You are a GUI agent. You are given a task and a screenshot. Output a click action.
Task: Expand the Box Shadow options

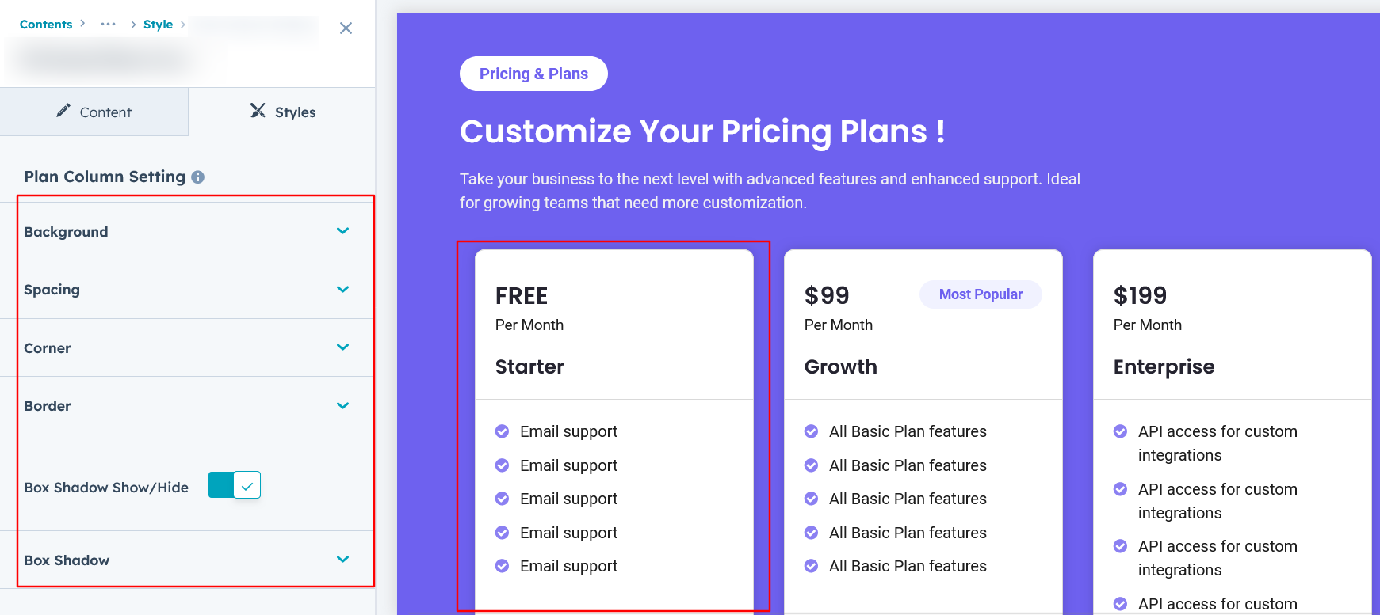point(342,560)
